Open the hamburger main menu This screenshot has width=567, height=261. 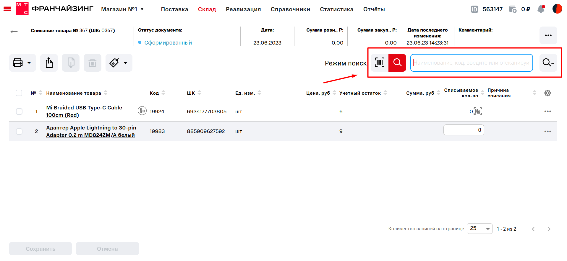(x=7, y=9)
